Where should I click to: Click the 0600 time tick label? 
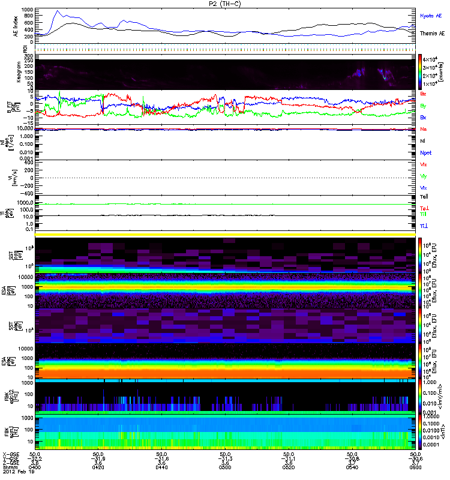coord(415,467)
